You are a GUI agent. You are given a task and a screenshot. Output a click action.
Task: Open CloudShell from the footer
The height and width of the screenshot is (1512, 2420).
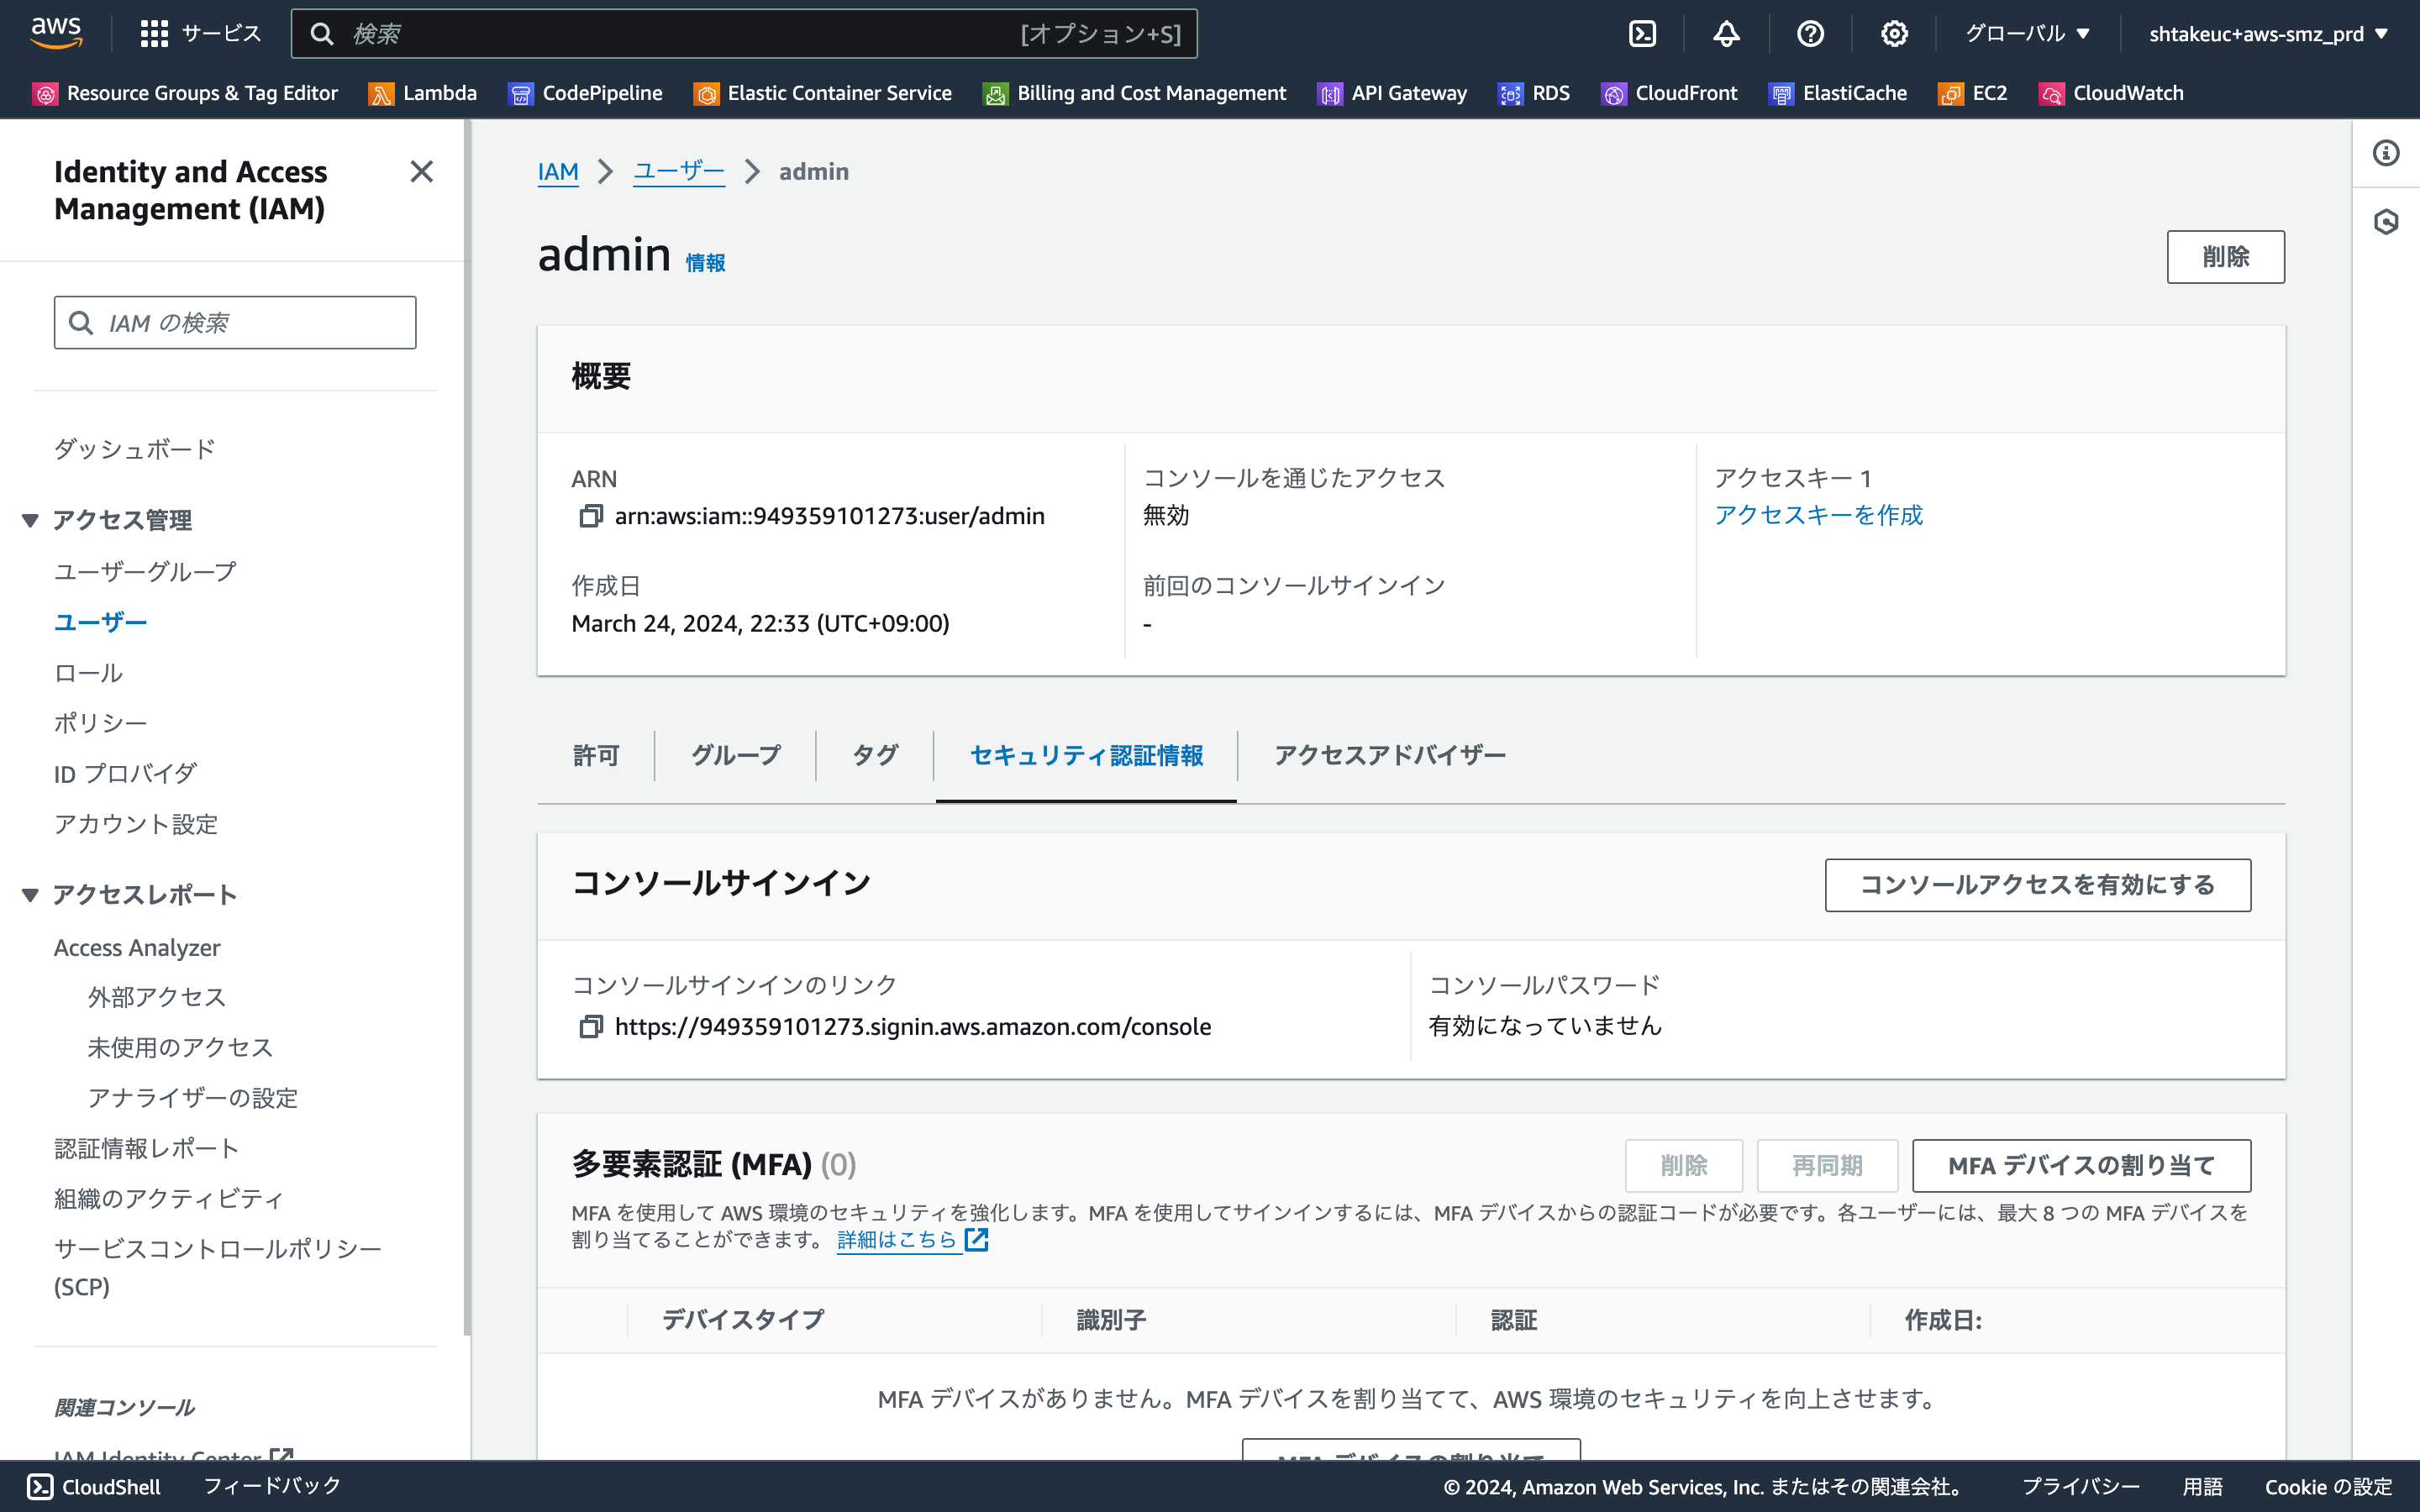click(x=94, y=1487)
